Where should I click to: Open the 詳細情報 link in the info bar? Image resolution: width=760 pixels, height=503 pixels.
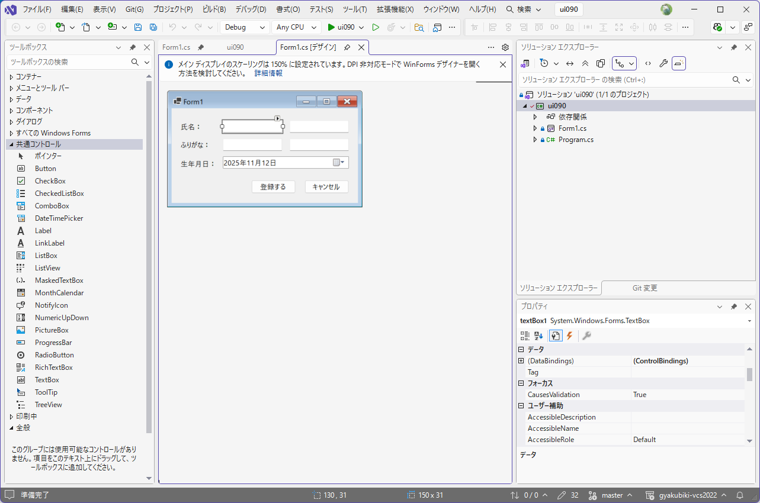[268, 73]
